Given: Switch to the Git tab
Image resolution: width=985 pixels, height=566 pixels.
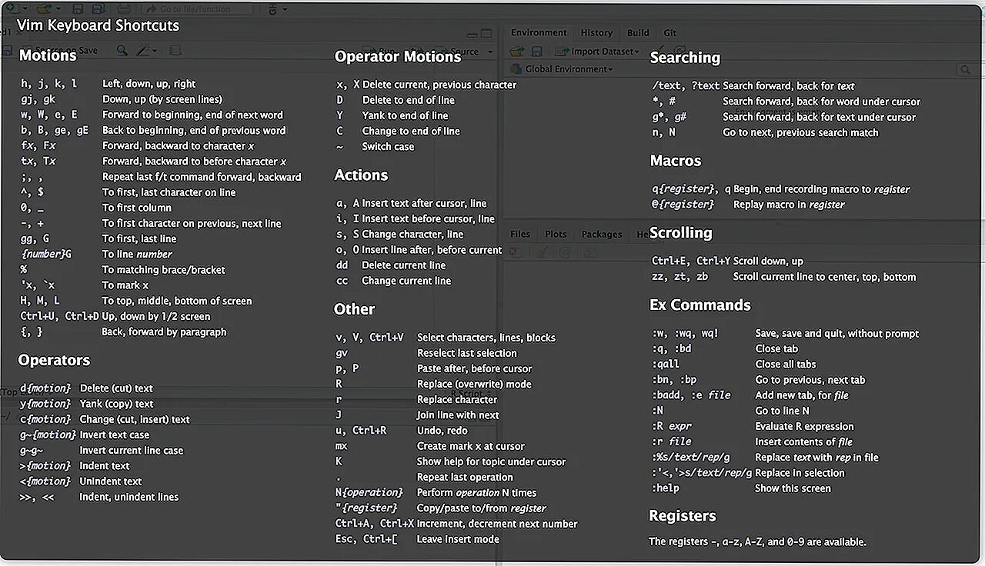Looking at the screenshot, I should pos(670,33).
